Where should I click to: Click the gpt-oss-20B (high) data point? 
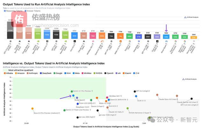click(x=77, y=117)
